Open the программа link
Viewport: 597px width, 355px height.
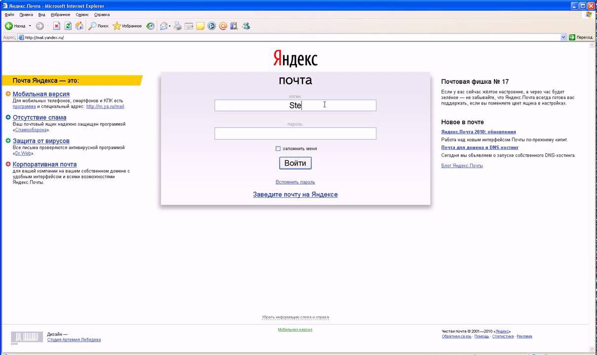[x=24, y=106]
